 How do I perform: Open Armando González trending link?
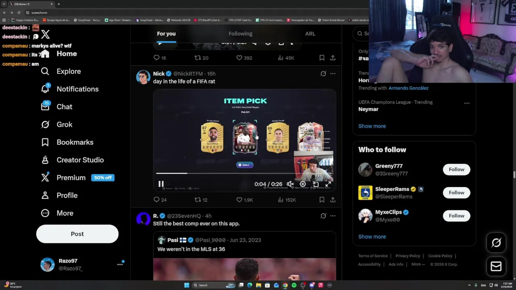(x=408, y=88)
